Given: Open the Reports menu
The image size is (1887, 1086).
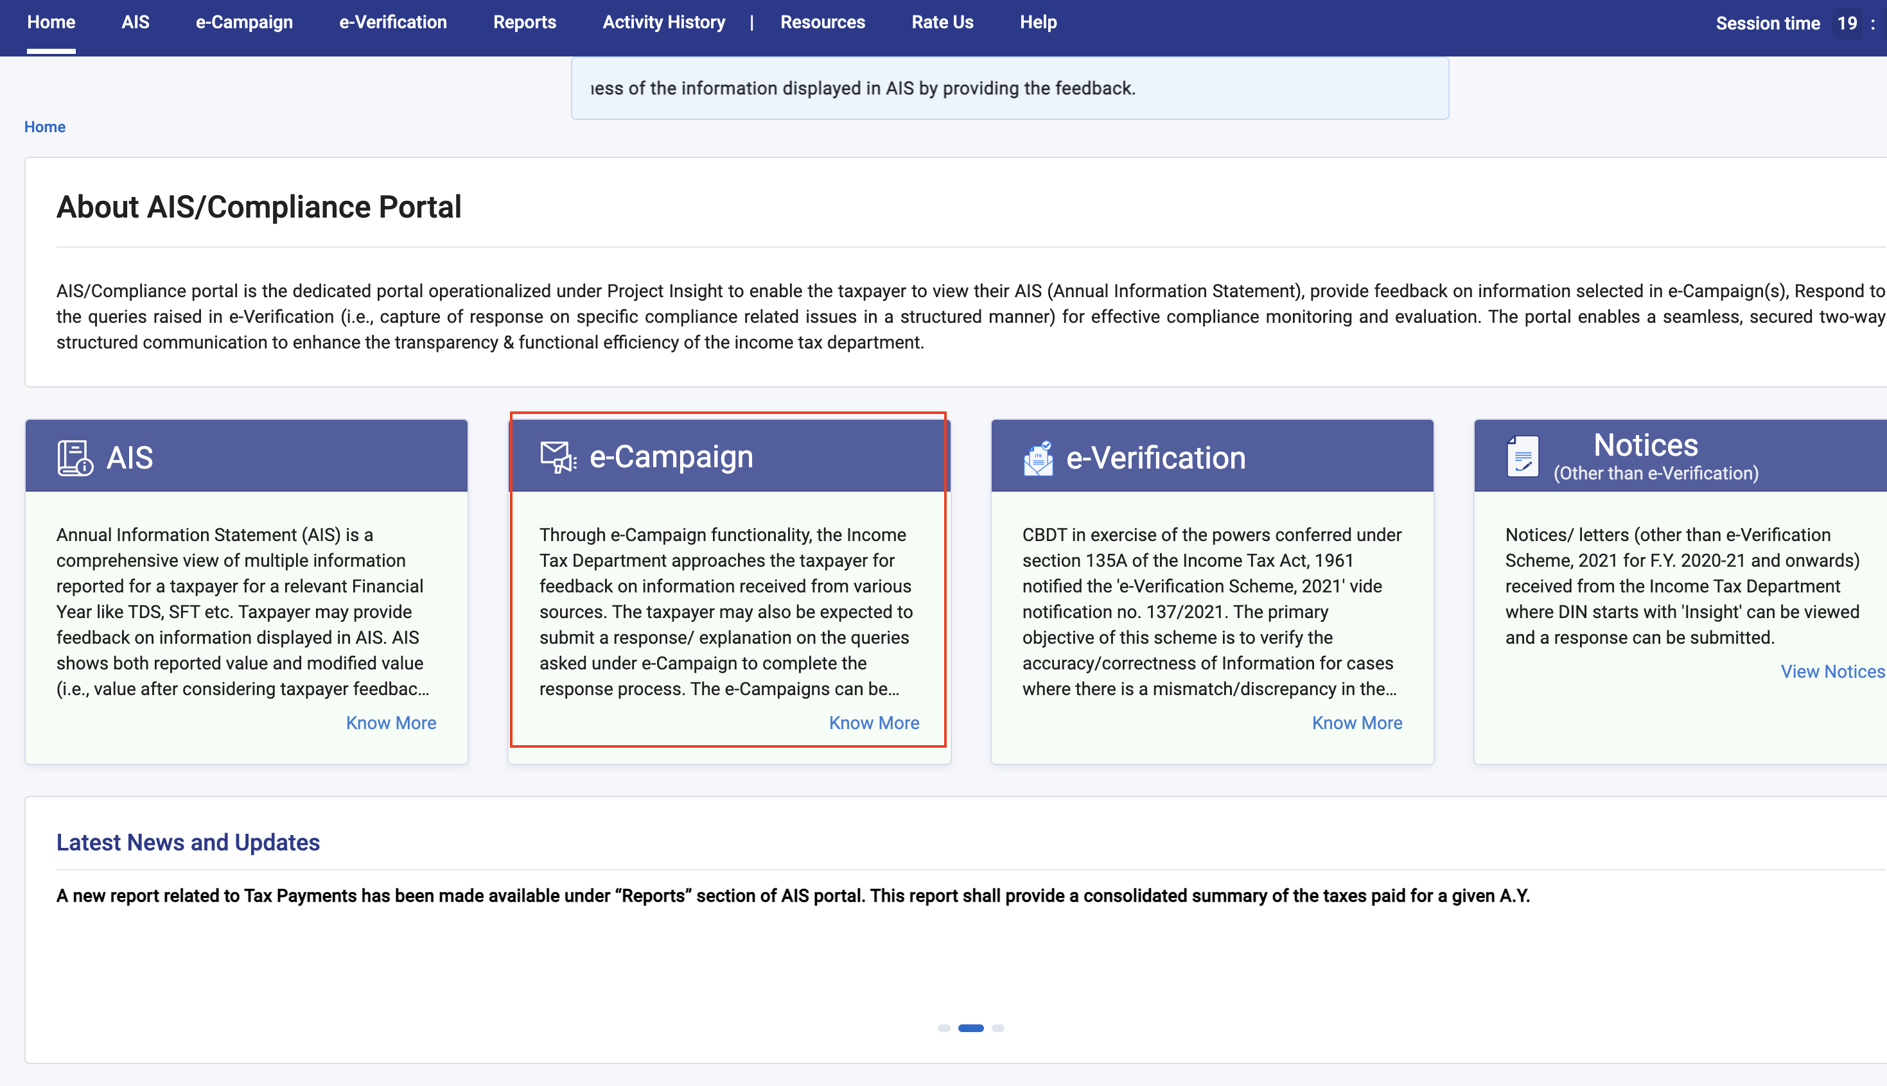Looking at the screenshot, I should (x=525, y=22).
